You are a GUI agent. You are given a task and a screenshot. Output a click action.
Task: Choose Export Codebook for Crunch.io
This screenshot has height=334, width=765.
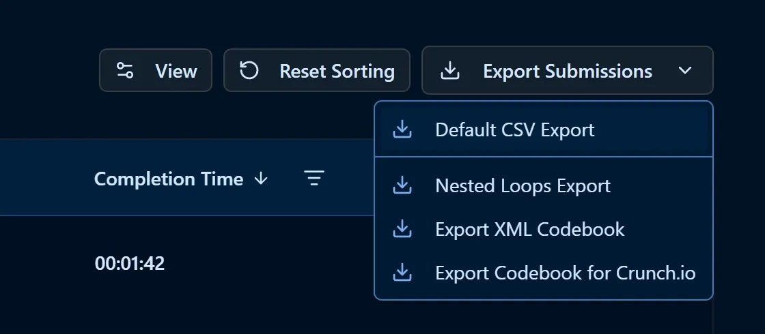click(x=544, y=273)
